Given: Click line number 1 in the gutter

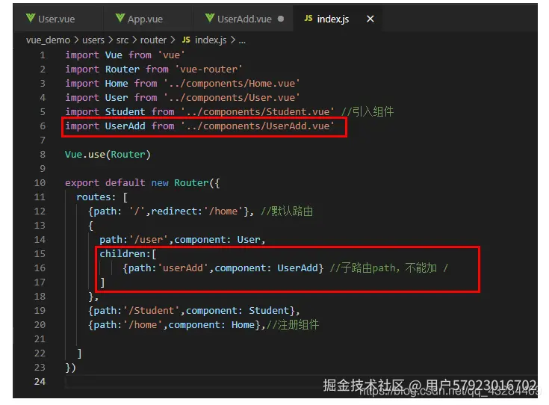Looking at the screenshot, I should [x=43, y=55].
